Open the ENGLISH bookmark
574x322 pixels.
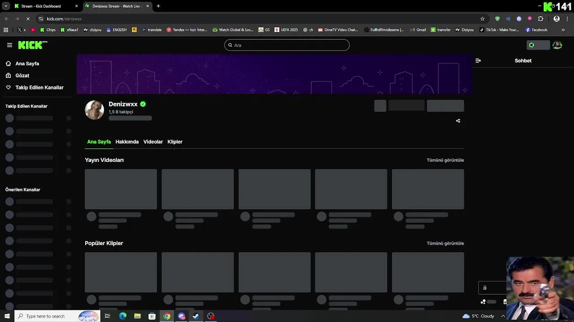click(116, 30)
